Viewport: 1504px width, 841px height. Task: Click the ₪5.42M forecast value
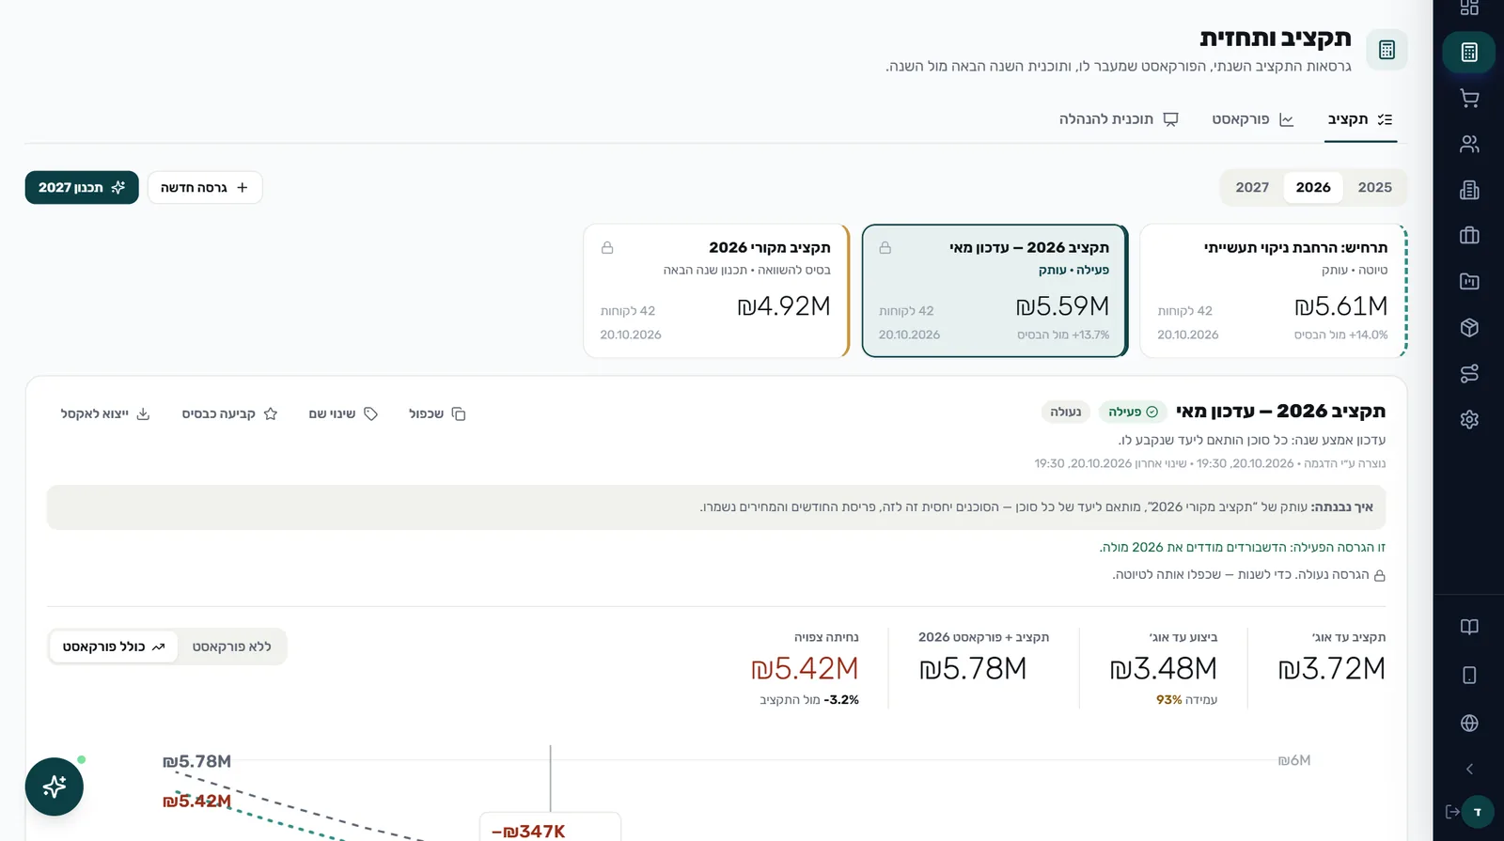tap(805, 668)
